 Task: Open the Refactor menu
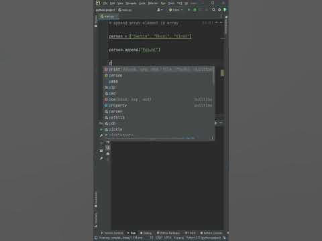coord(153,3)
